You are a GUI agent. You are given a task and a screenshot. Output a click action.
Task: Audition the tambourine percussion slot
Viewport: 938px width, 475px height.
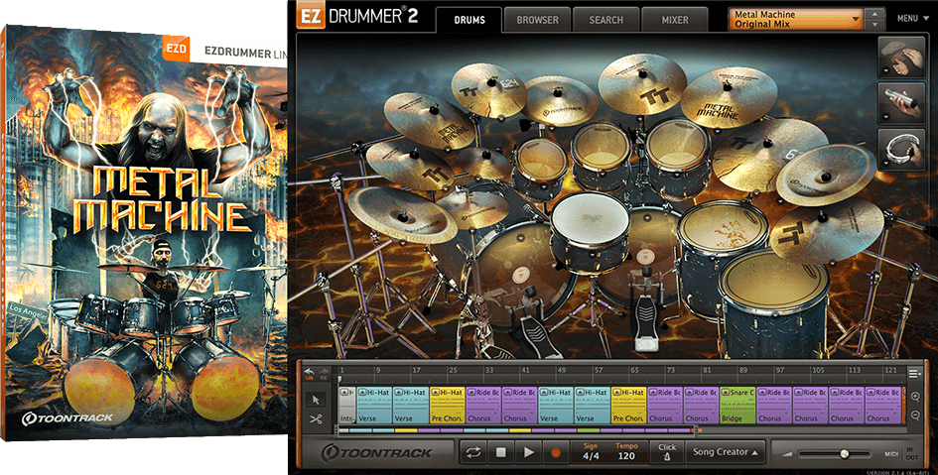(x=902, y=150)
